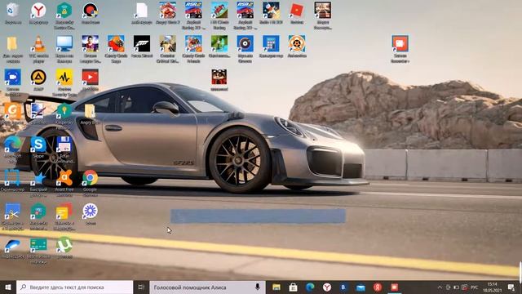
Task: Open the Groove Music disc icon
Action: pyautogui.click(x=245, y=43)
